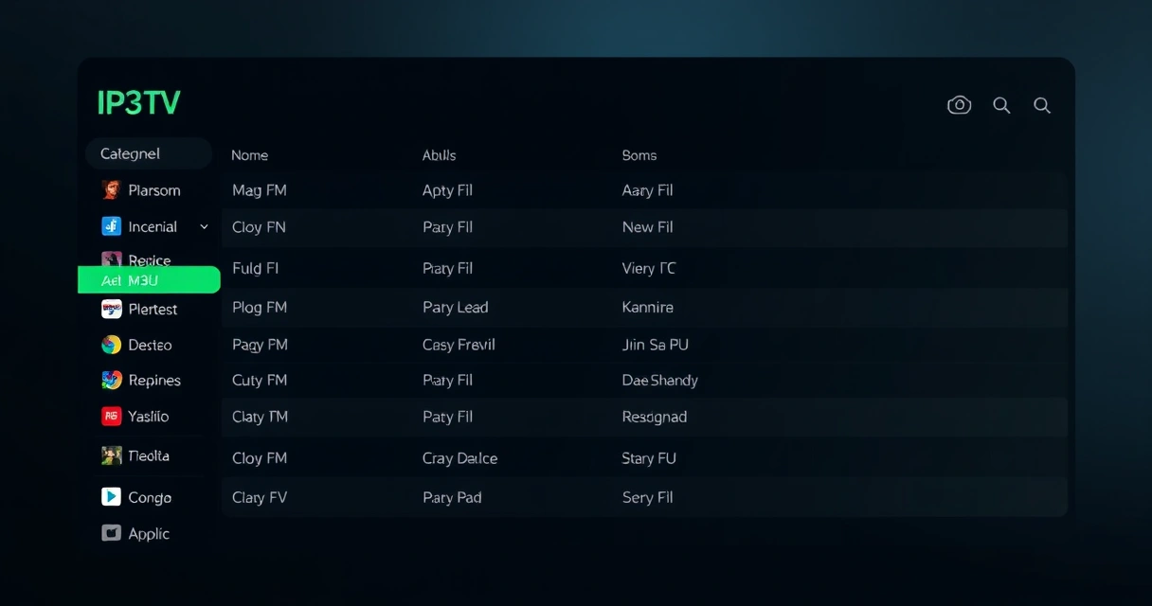Screen dimensions: 1152x606
Task: Click the camera icon in the header
Action: coord(959,105)
